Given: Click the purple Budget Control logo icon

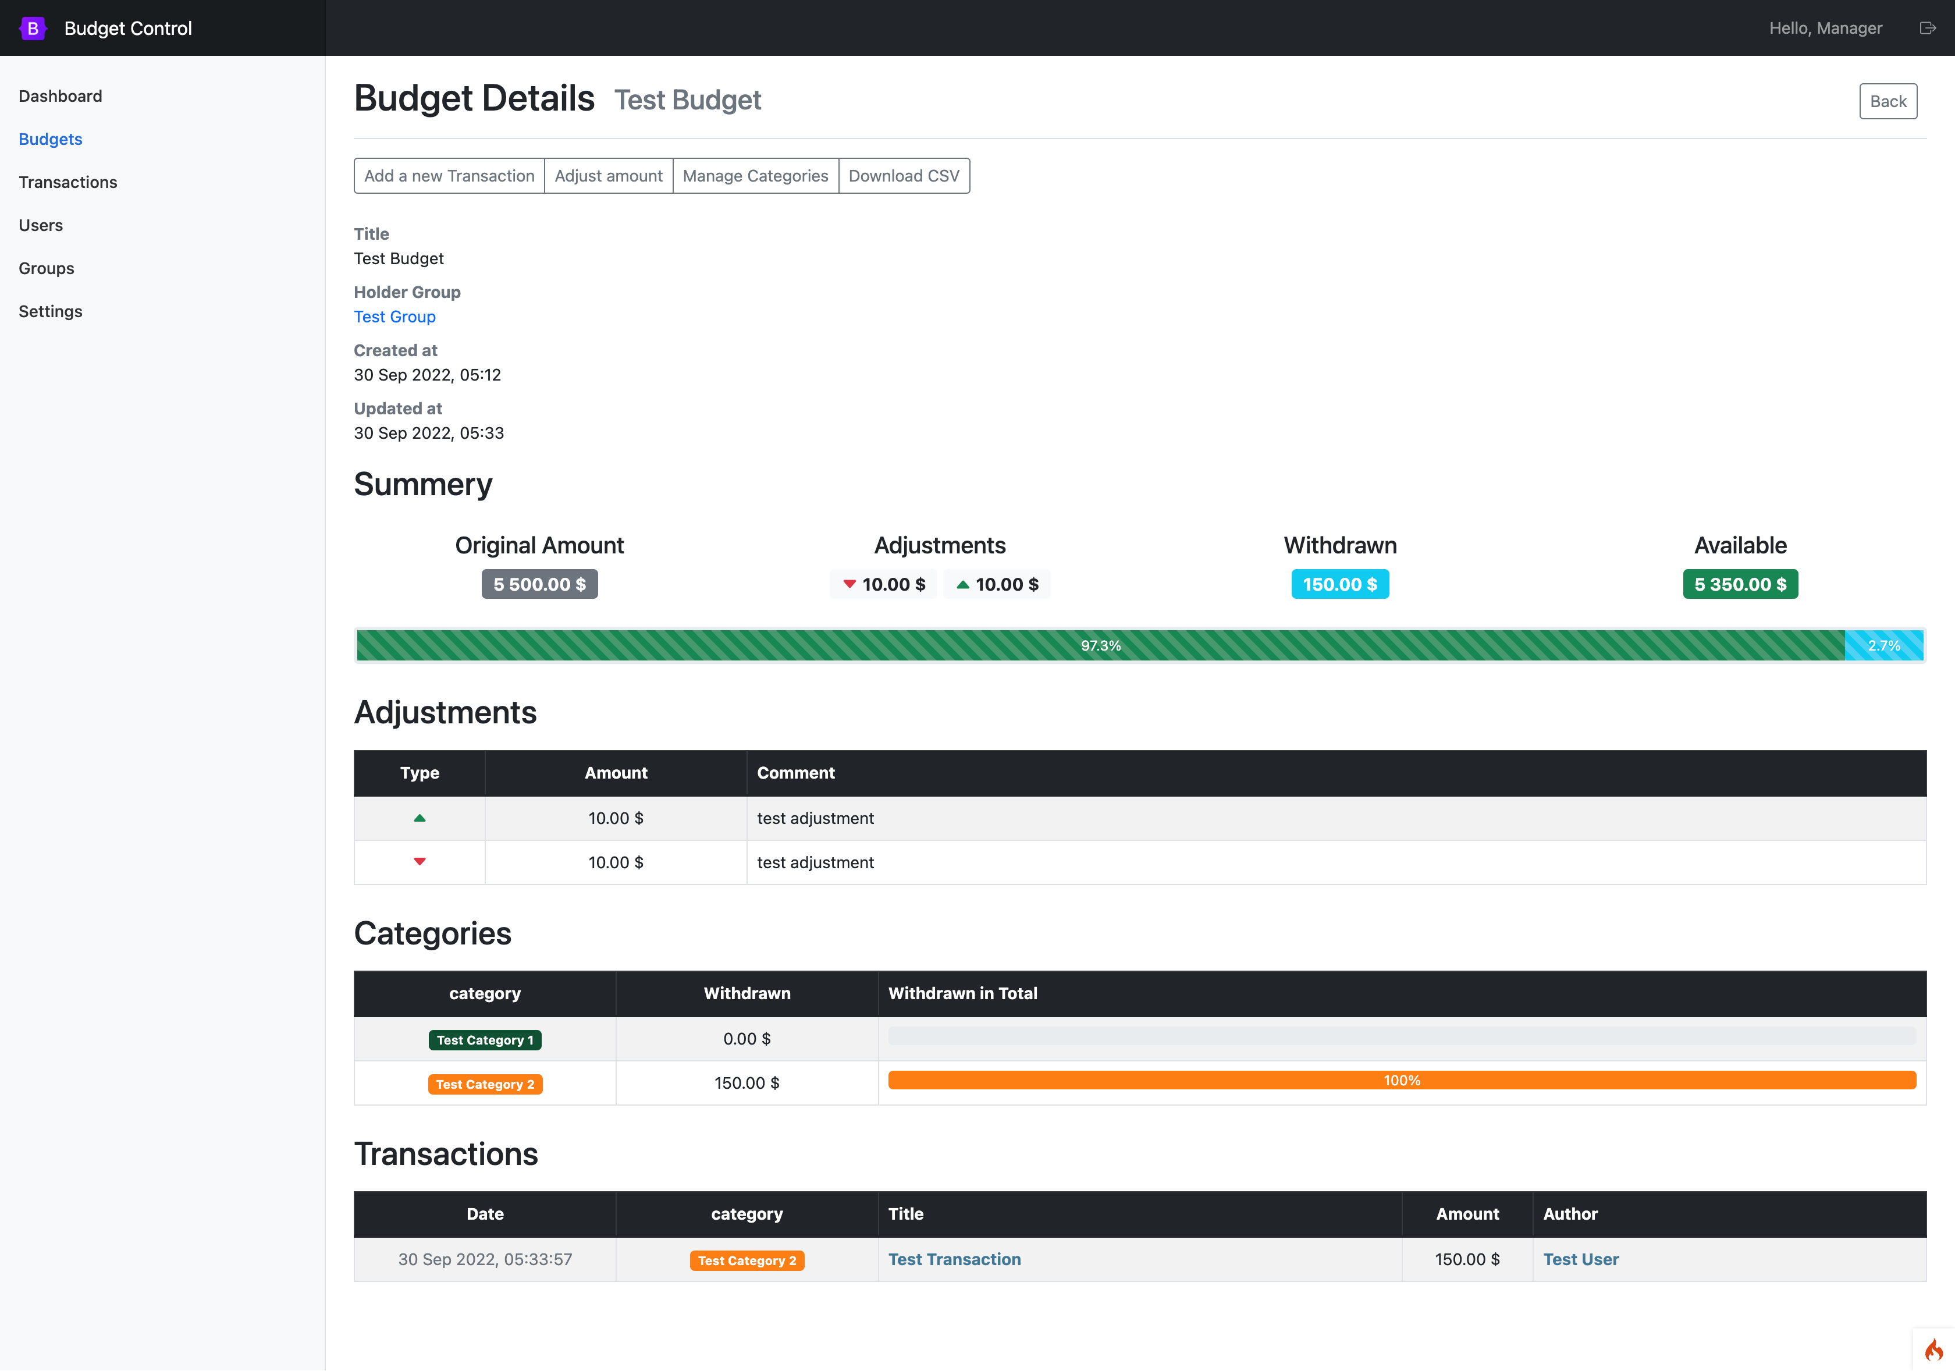Looking at the screenshot, I should point(33,28).
